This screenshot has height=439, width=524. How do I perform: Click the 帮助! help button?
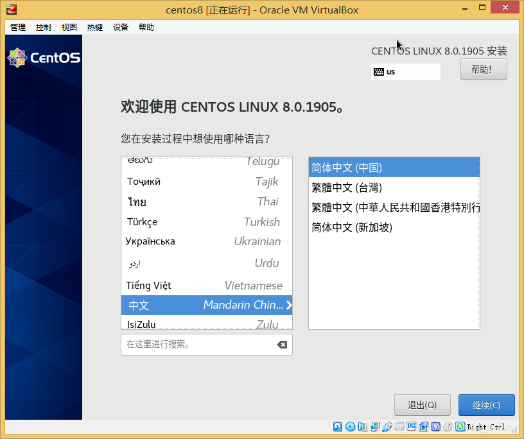[x=484, y=69]
